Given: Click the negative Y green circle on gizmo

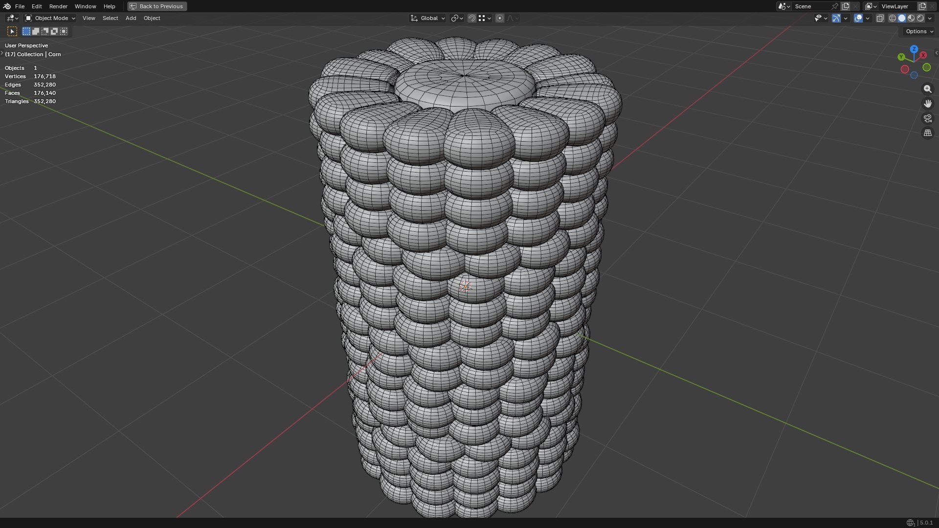Looking at the screenshot, I should pos(926,67).
